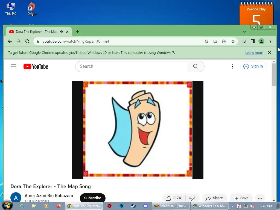Open Amer Azmi Bin Rohazam channel

(49, 196)
